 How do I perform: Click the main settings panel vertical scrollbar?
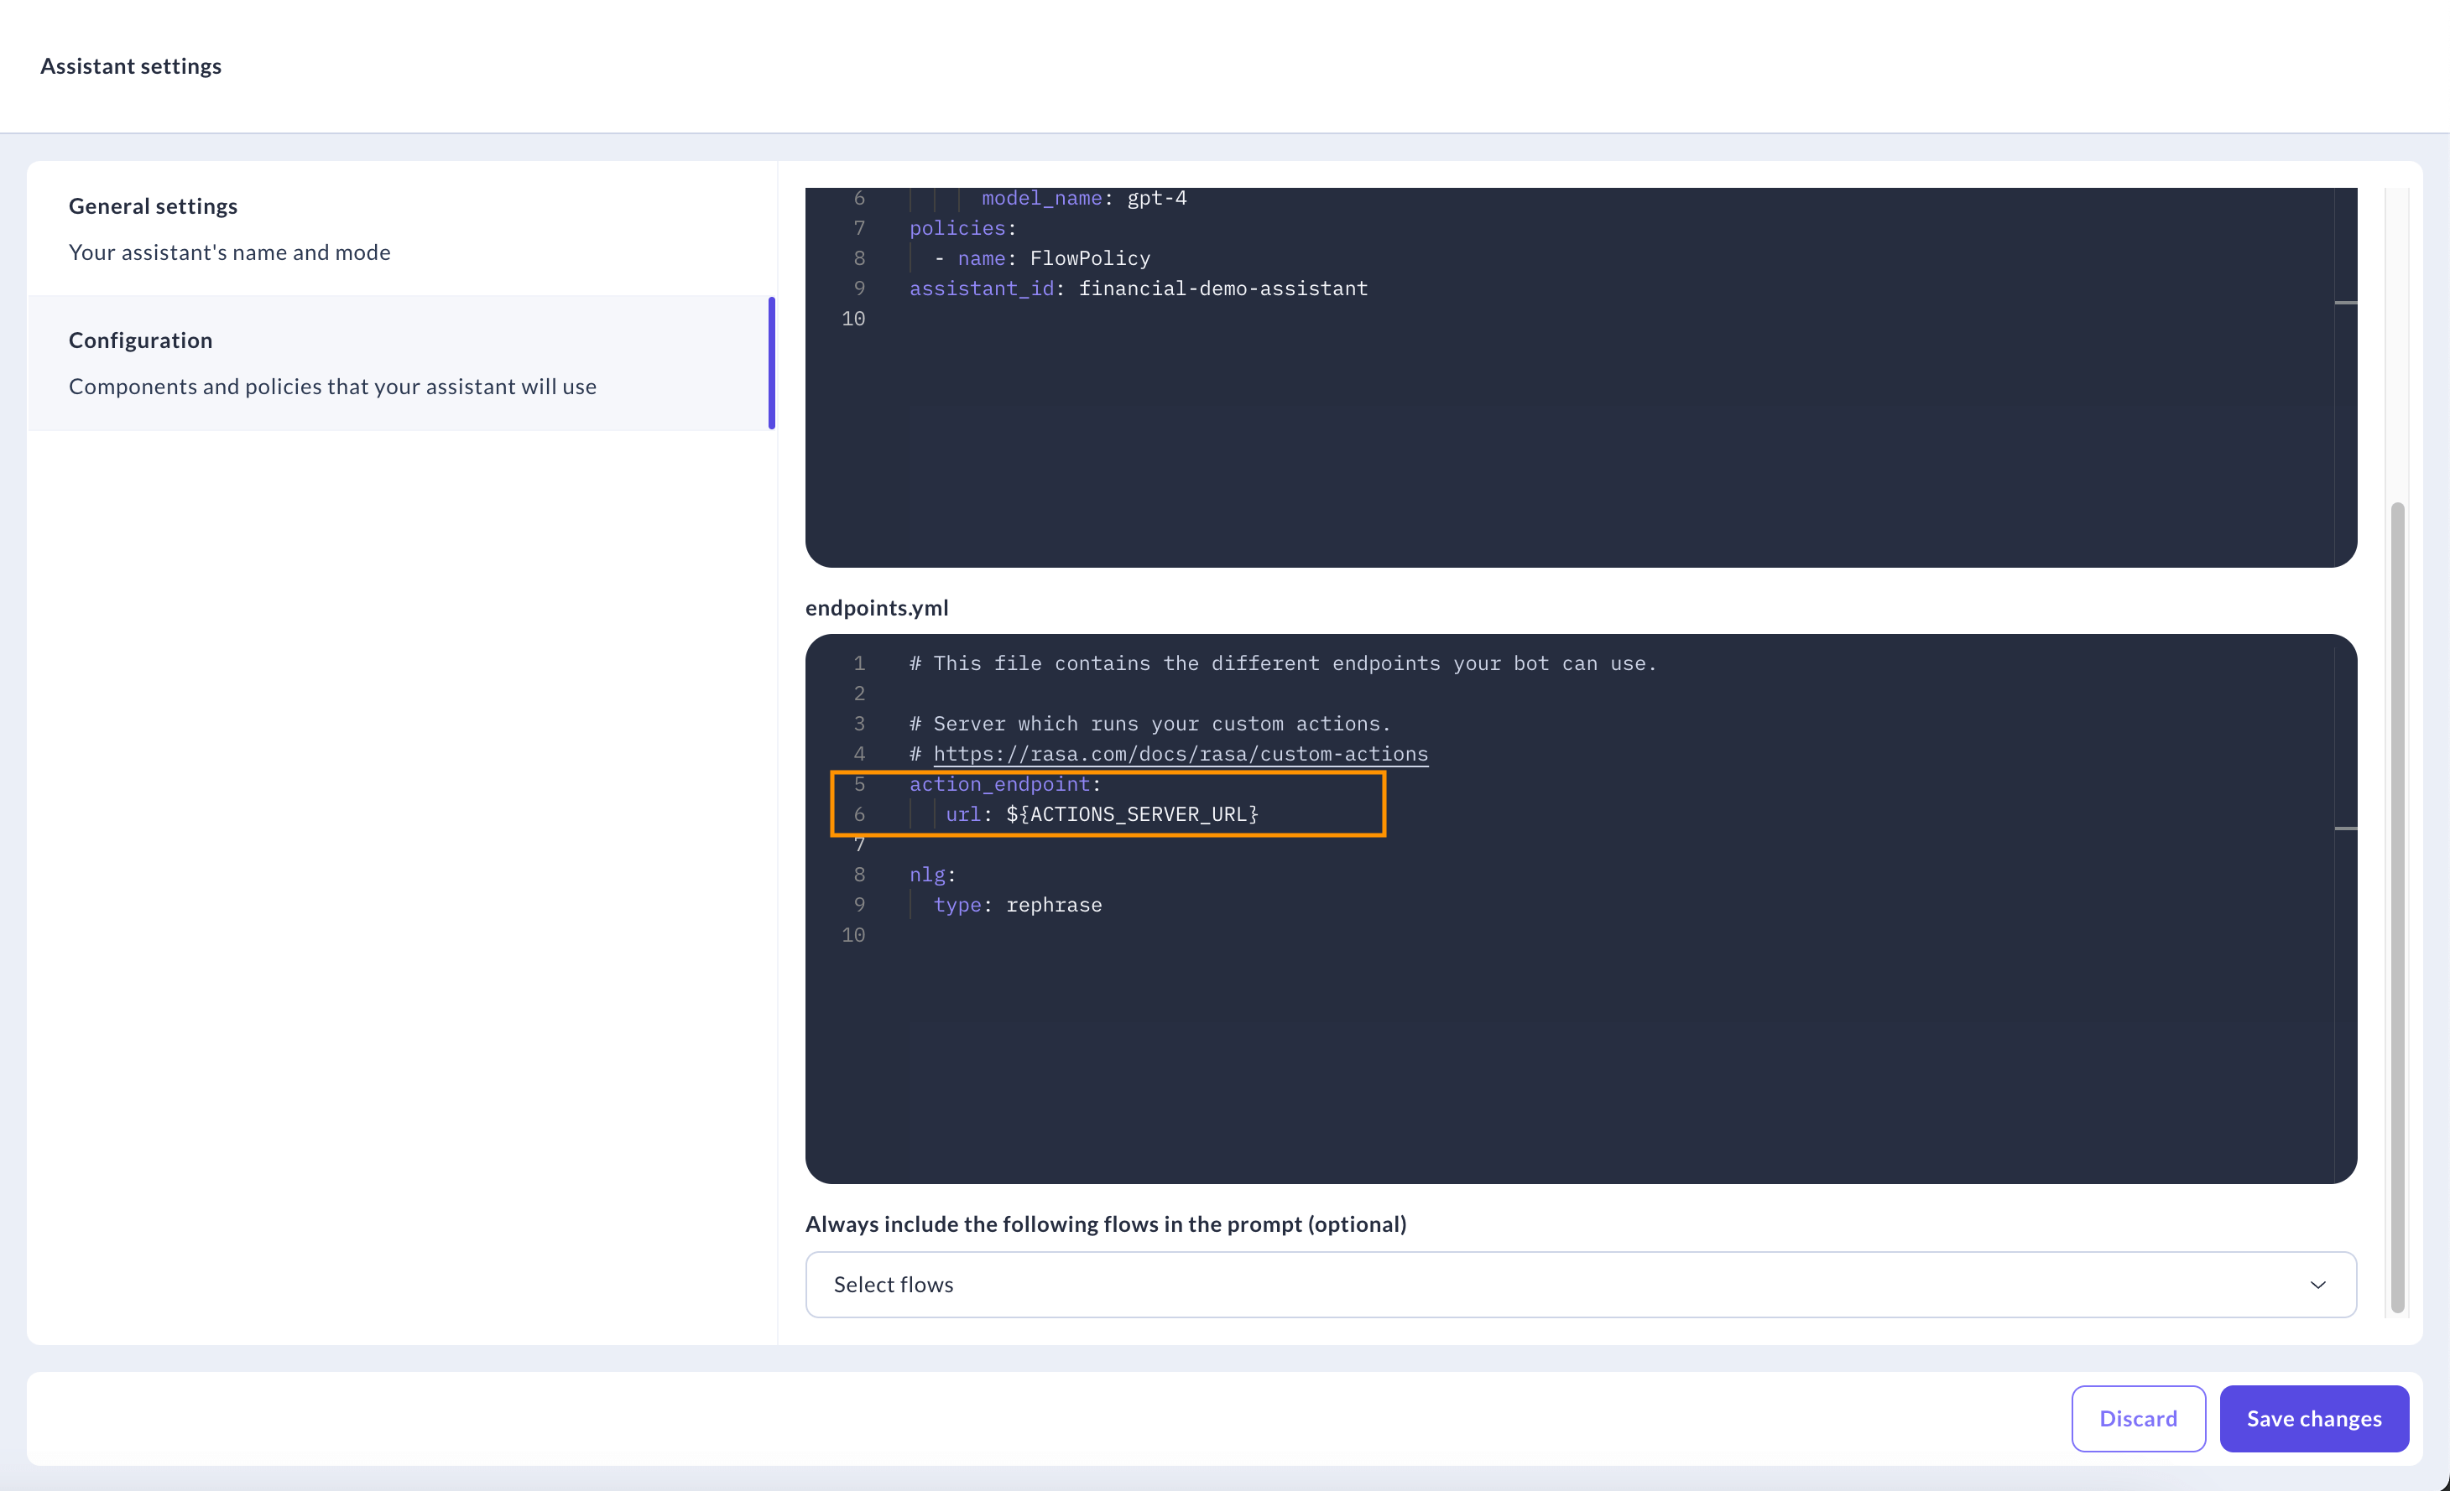[x=2397, y=905]
